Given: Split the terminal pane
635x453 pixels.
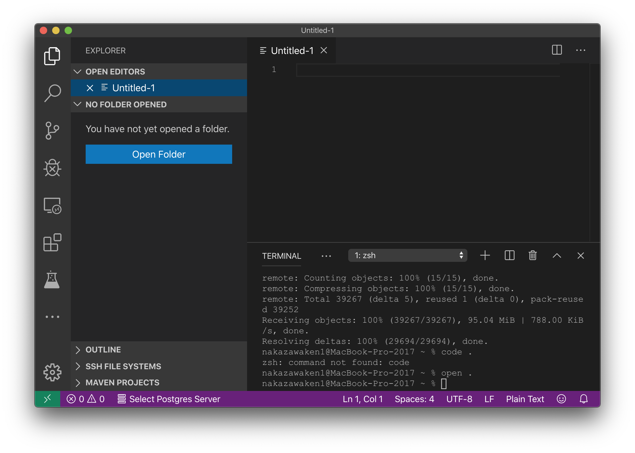Looking at the screenshot, I should (x=509, y=255).
